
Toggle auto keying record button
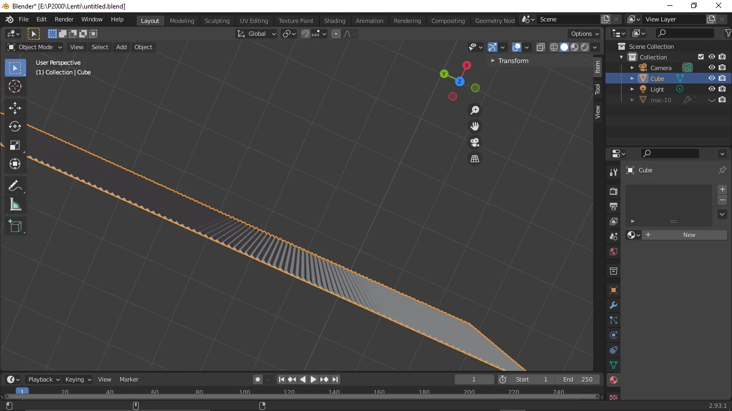(x=258, y=379)
